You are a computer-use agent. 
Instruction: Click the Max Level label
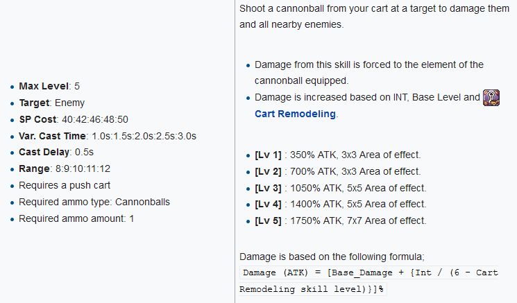click(44, 87)
